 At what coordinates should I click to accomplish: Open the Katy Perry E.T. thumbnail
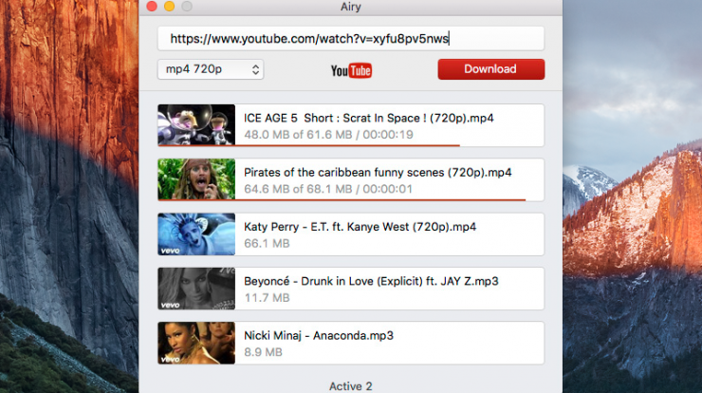click(196, 234)
